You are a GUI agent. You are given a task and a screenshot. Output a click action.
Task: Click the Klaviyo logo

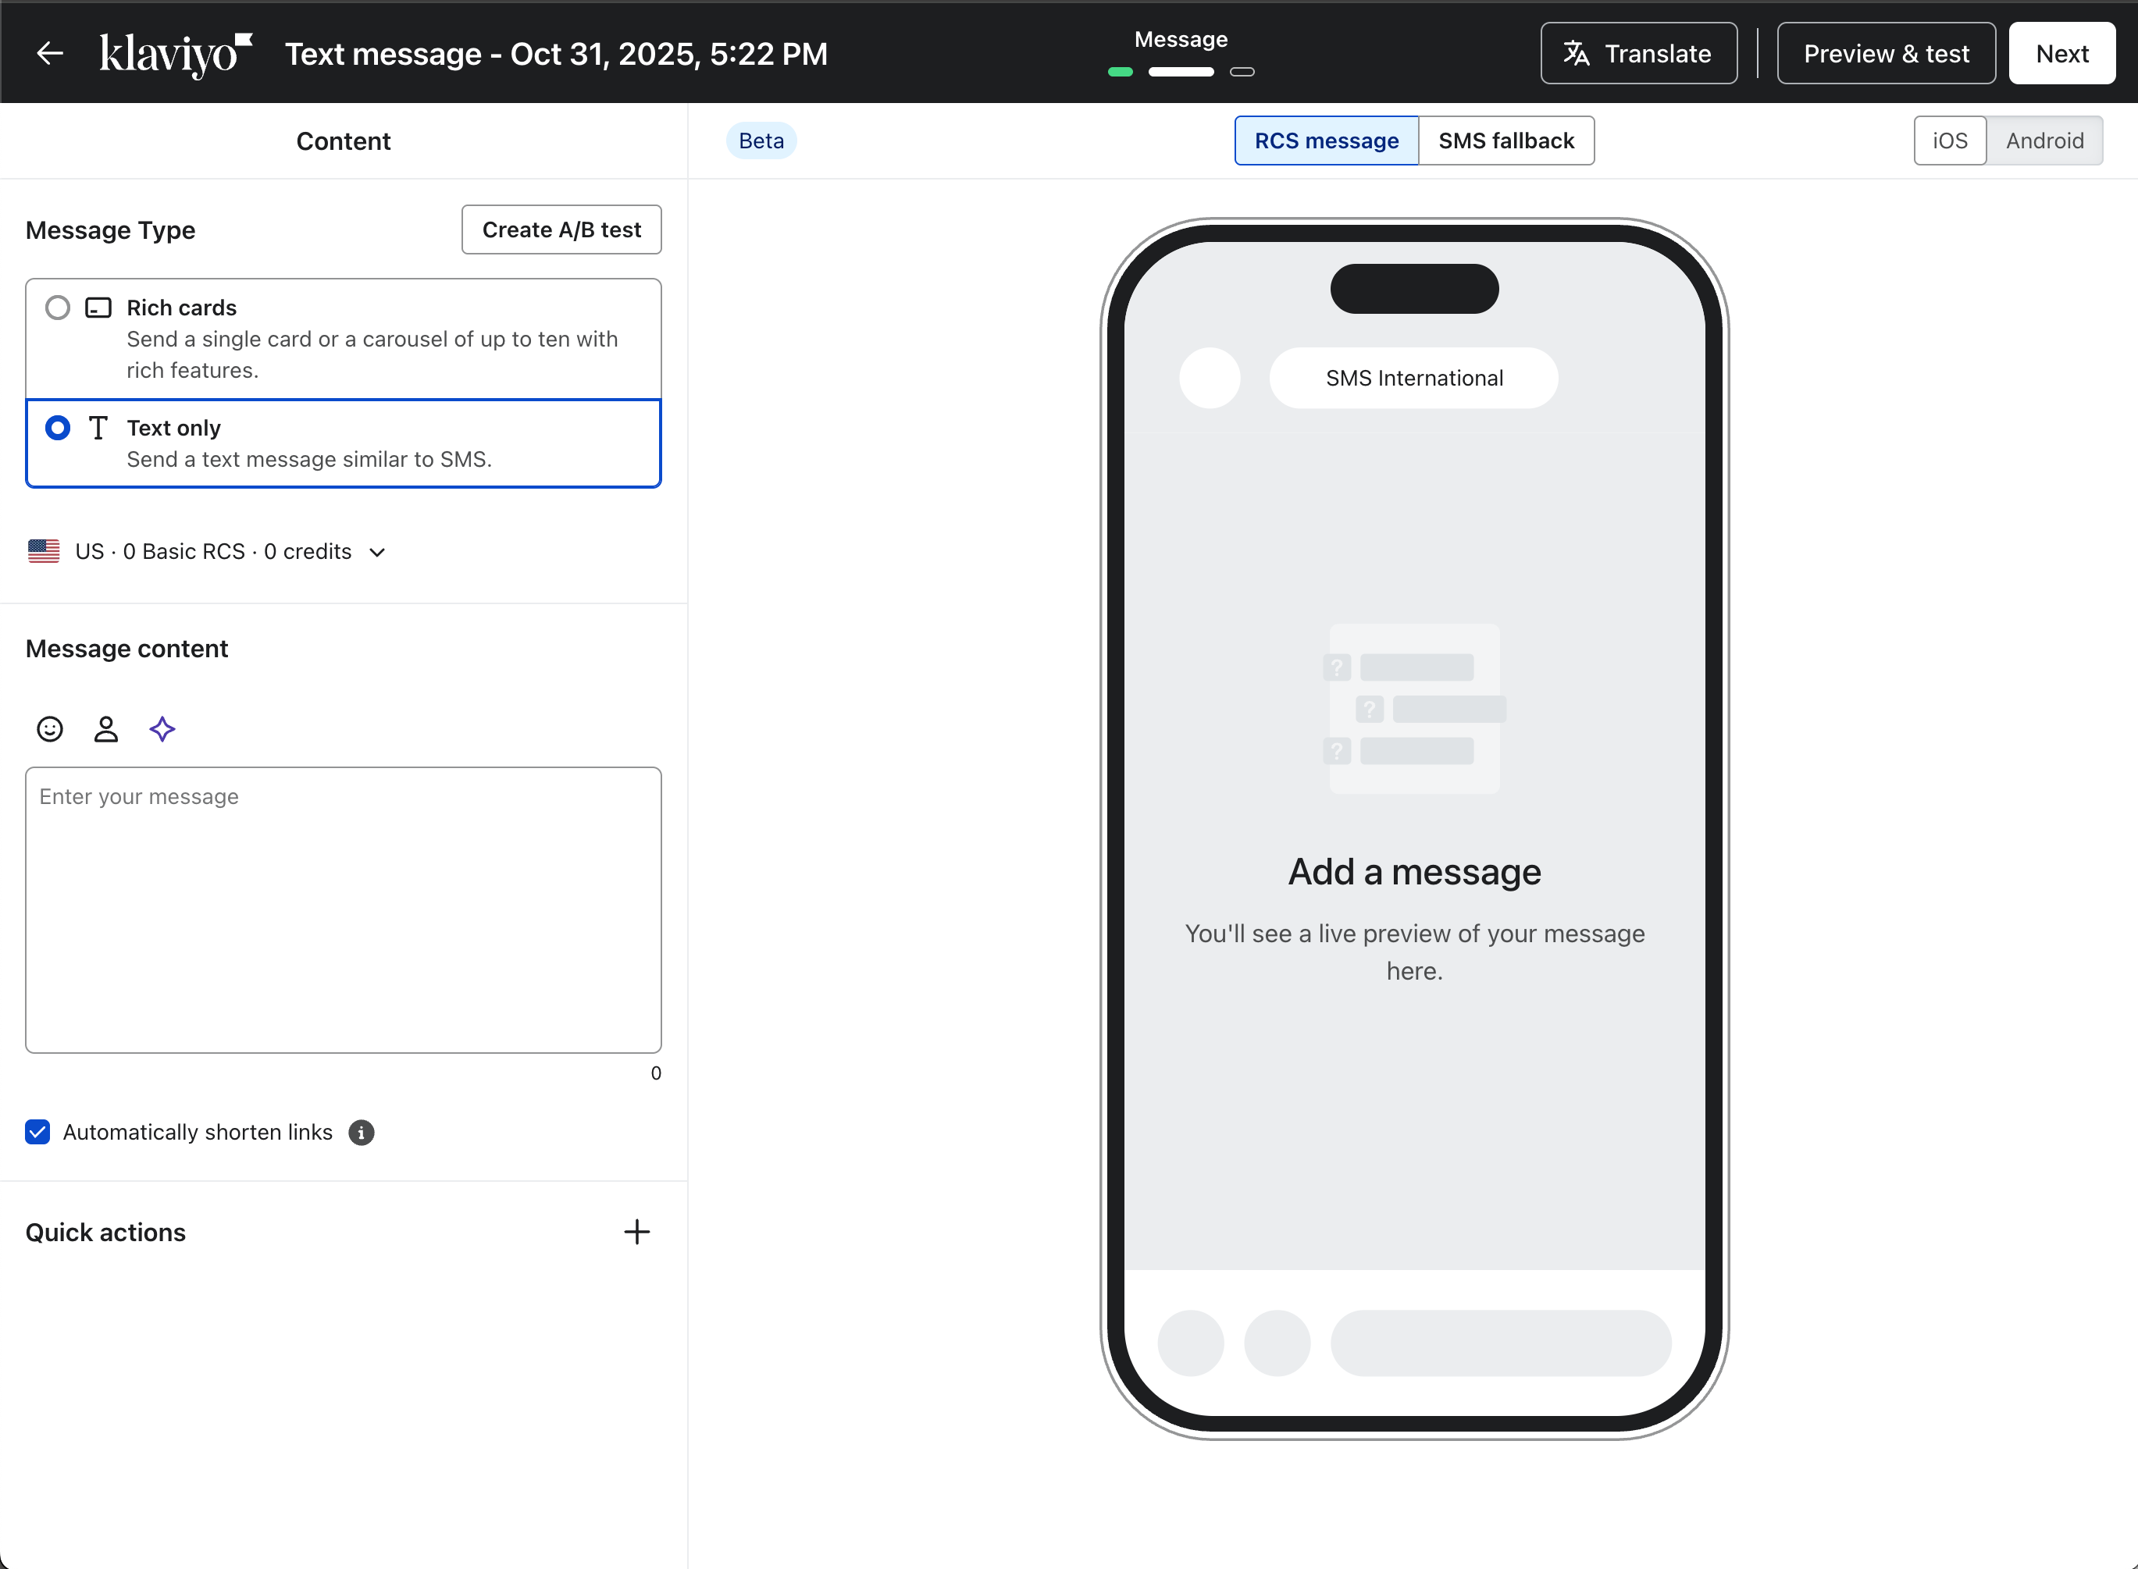click(175, 54)
